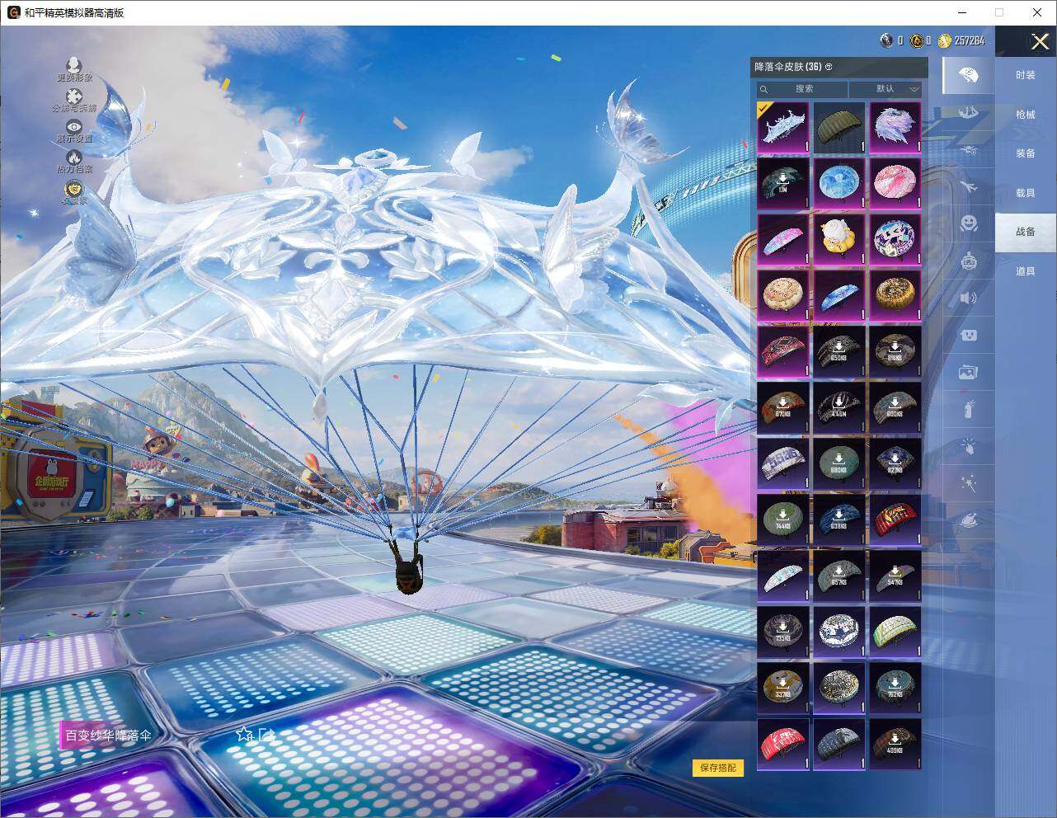Click the gold badge currency icon
1057x818 pixels.
[917, 40]
